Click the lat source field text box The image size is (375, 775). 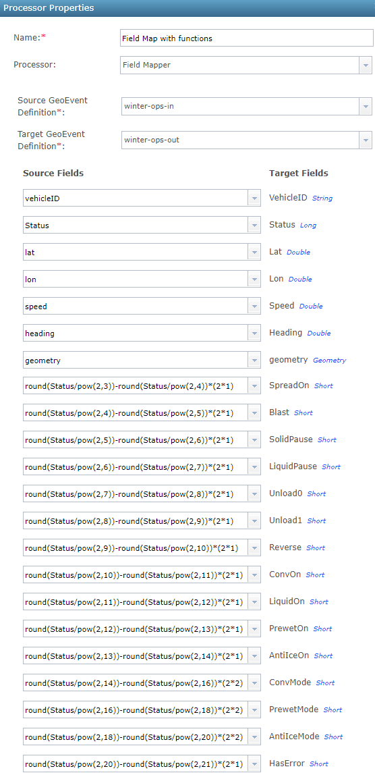136,252
